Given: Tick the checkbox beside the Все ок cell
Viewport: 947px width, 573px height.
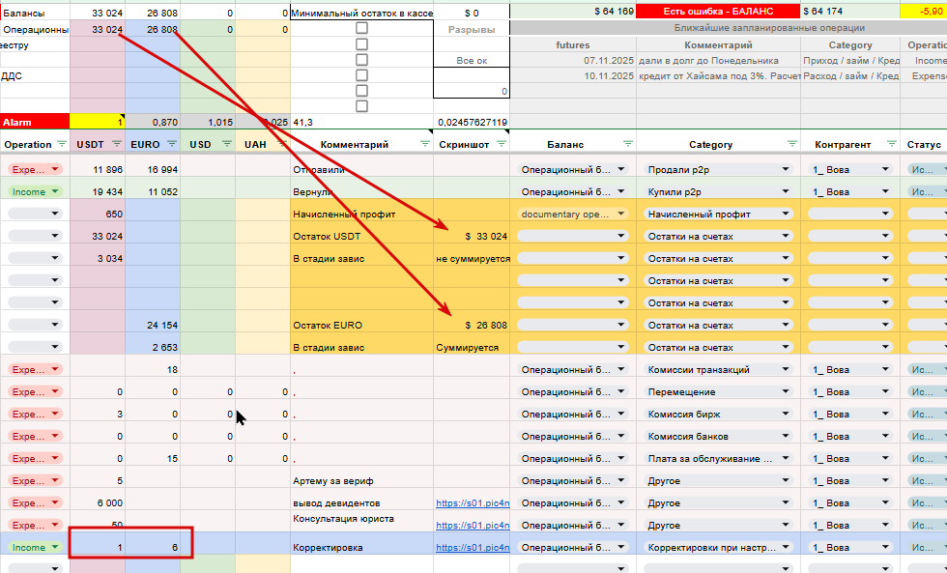Looking at the screenshot, I should point(361,60).
